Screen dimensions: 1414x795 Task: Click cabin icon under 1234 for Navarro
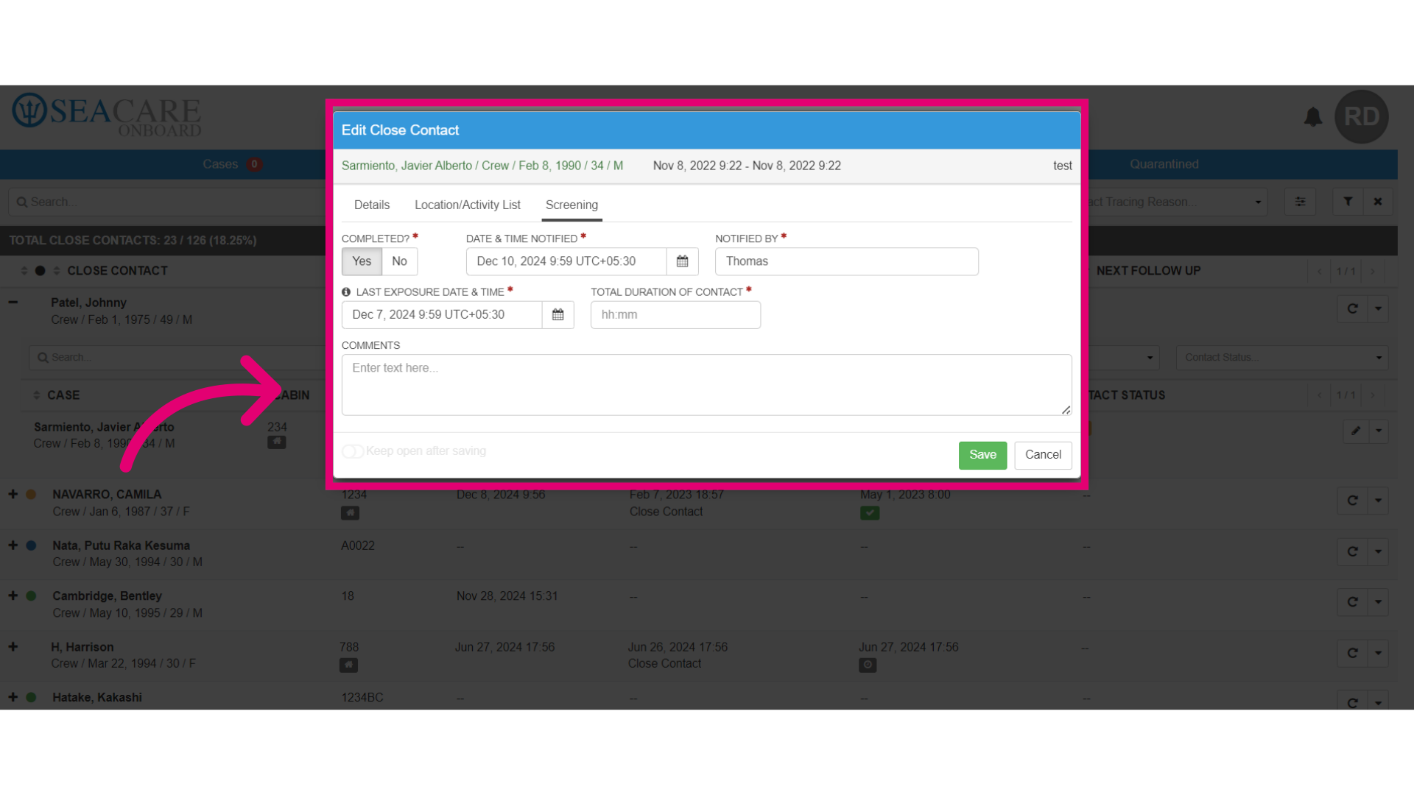pyautogui.click(x=350, y=513)
